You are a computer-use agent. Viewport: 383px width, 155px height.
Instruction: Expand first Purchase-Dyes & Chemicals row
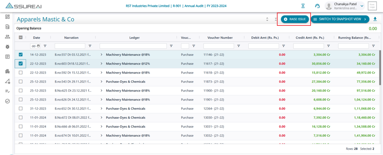101,82
